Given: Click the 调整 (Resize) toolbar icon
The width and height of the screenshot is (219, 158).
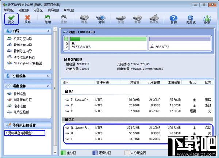Looking at the screenshot, I should pos(84,19).
